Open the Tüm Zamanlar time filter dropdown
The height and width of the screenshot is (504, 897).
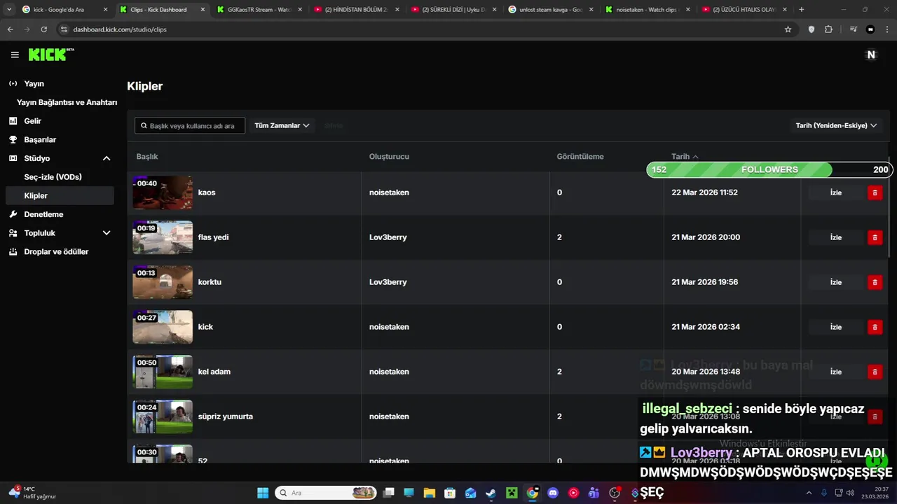click(282, 125)
